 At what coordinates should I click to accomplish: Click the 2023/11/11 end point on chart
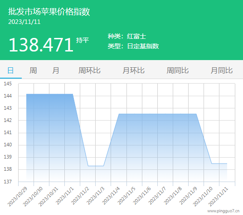coord(227,164)
